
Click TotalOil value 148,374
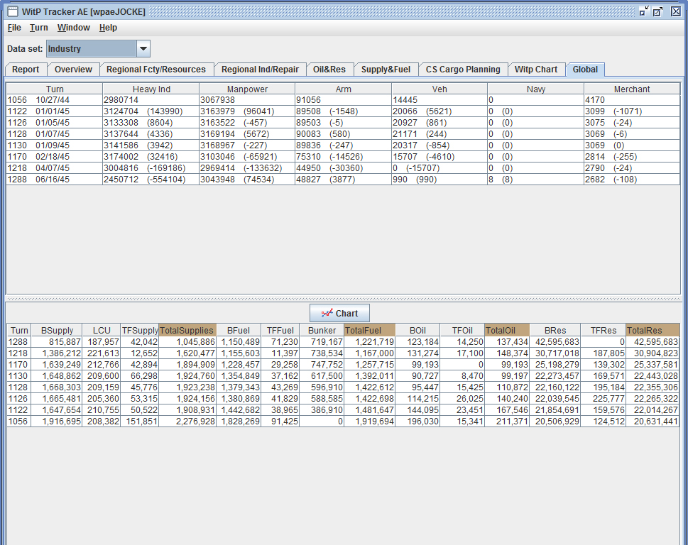507,353
